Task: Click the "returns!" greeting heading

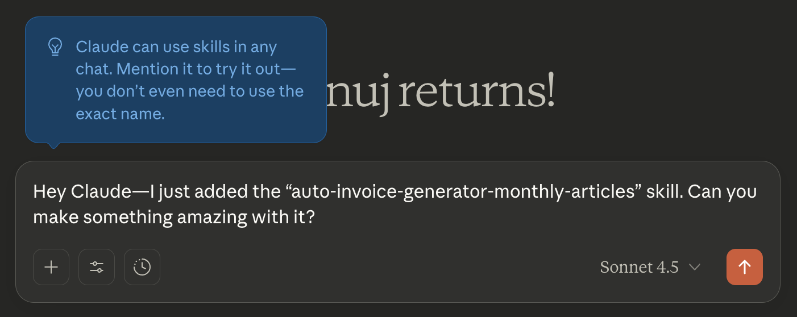Action: (x=476, y=94)
